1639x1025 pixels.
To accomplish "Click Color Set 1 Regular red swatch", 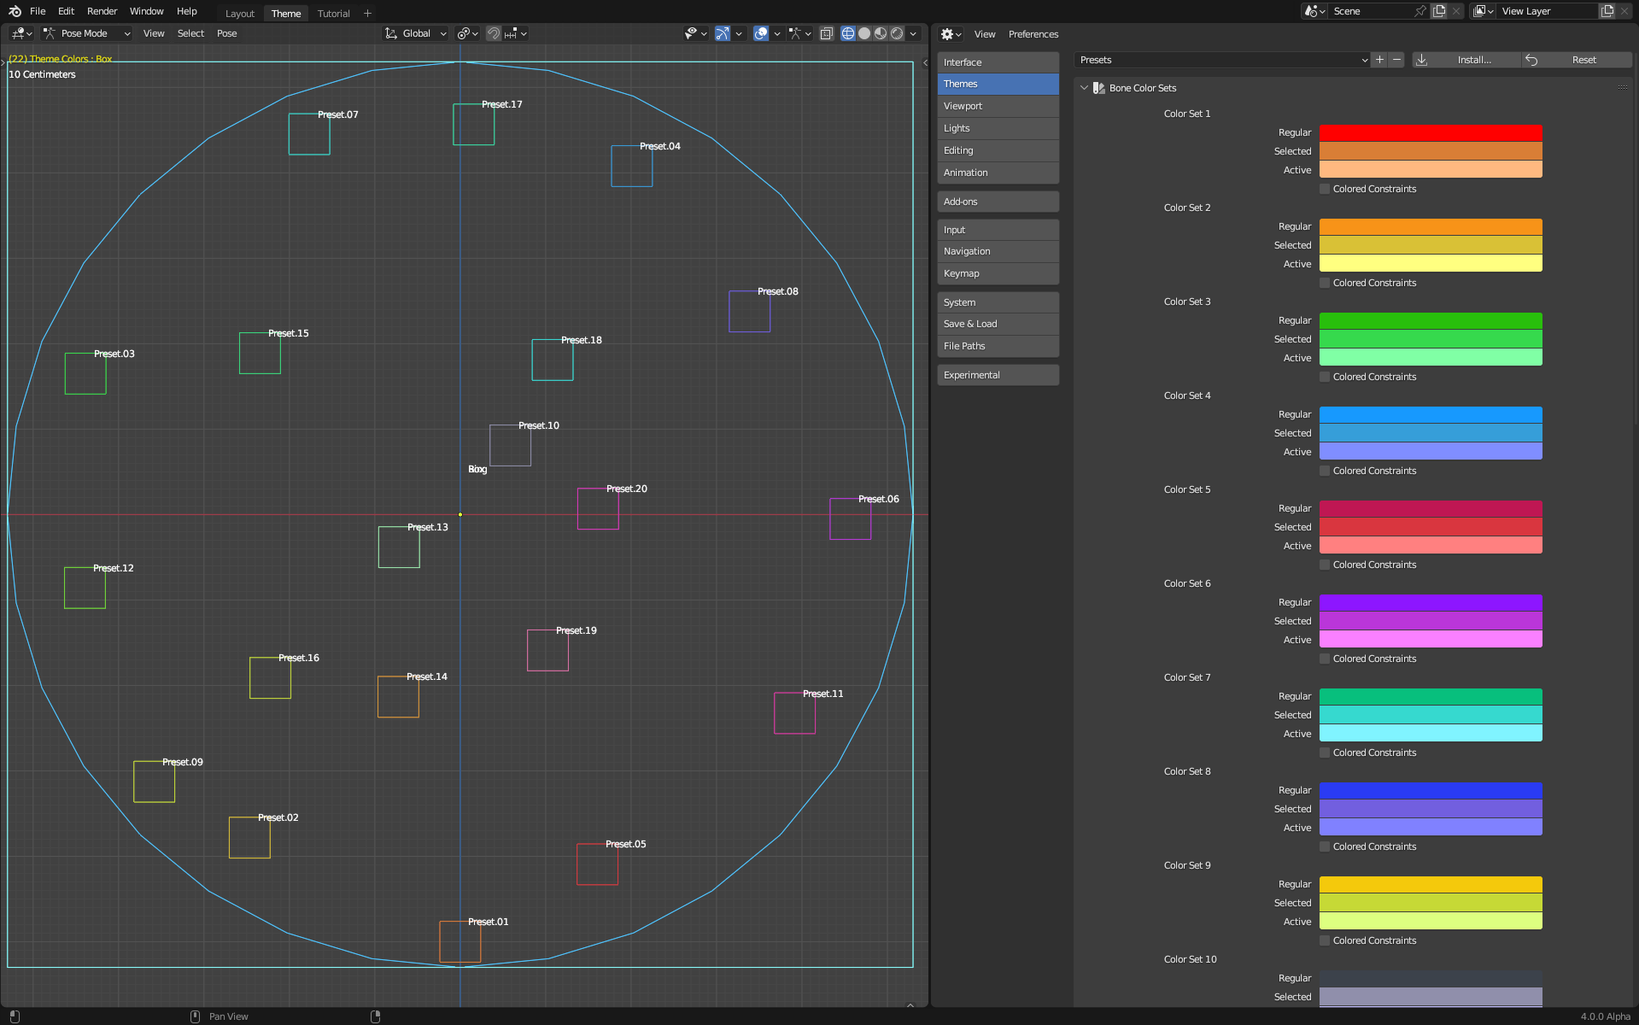I will tap(1431, 132).
